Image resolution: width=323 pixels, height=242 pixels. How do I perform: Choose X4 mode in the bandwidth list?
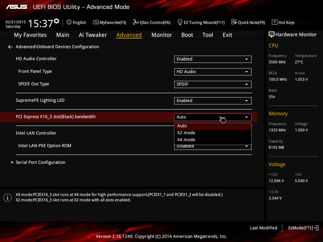[213, 140]
